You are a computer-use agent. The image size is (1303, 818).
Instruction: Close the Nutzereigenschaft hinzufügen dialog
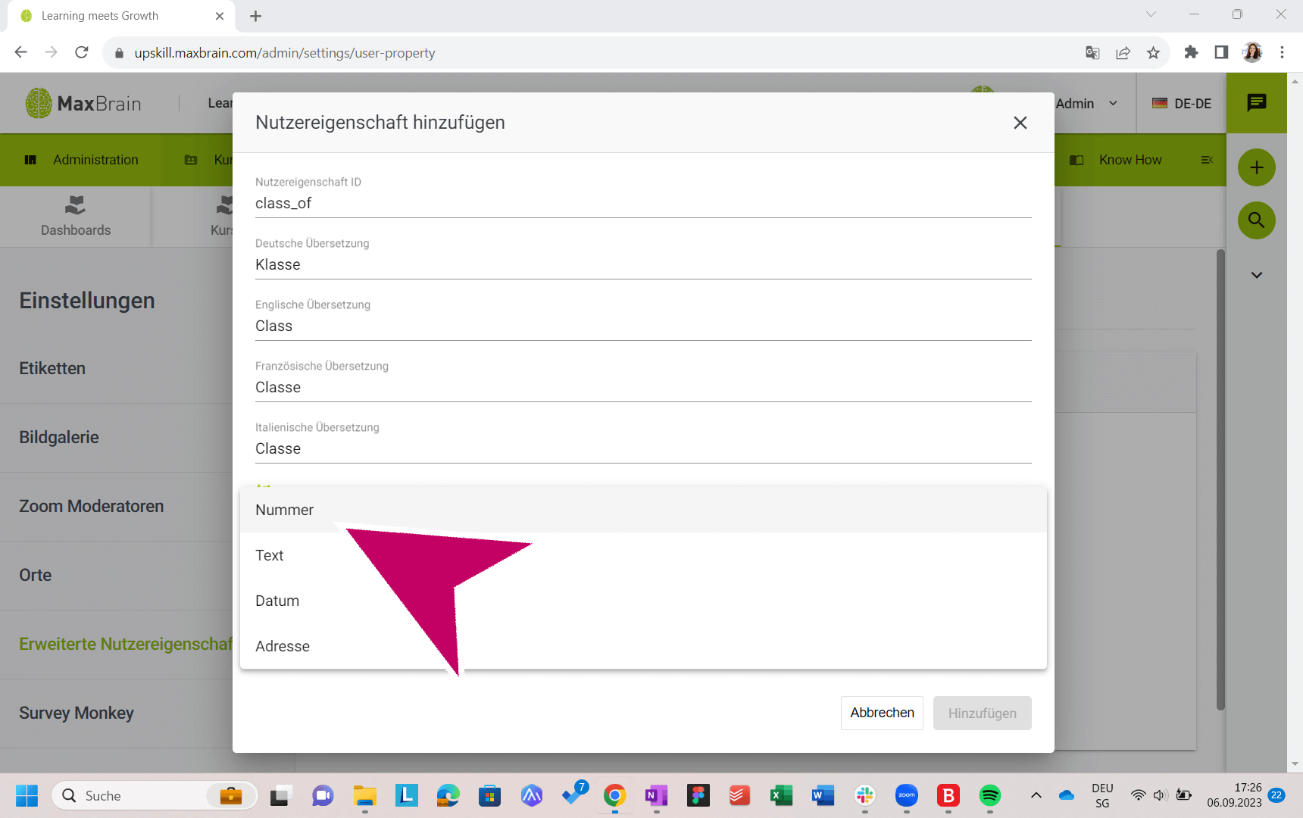click(x=1020, y=123)
